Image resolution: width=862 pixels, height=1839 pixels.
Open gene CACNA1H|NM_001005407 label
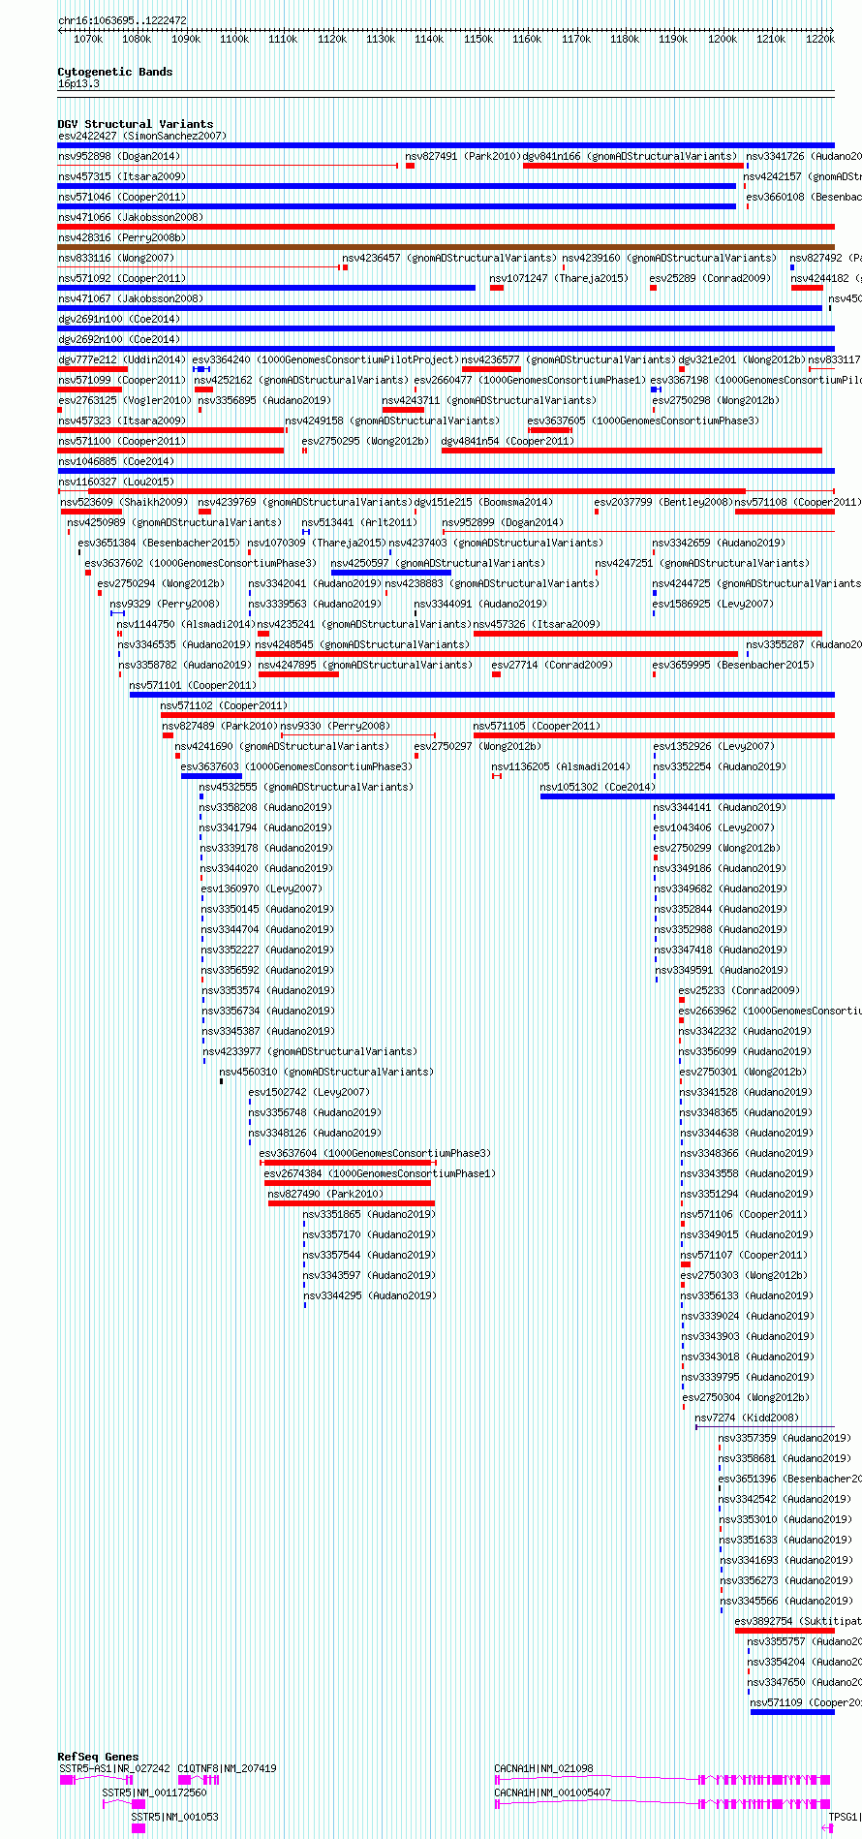[x=552, y=1792]
